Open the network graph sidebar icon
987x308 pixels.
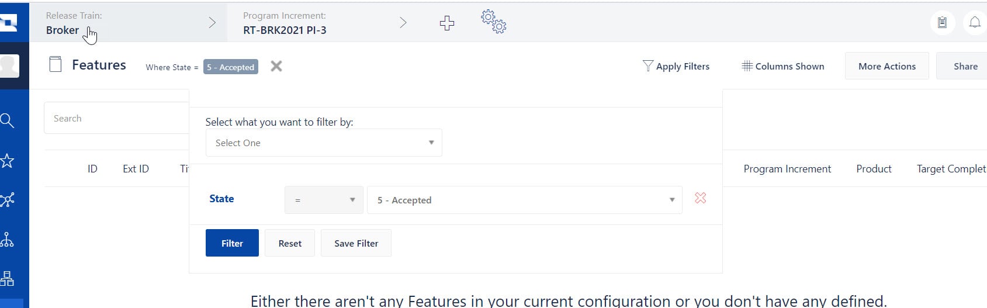tap(7, 200)
